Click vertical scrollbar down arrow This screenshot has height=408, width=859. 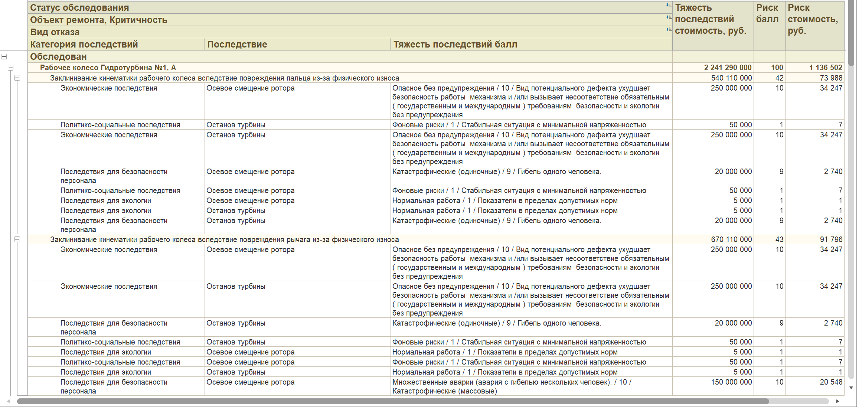pyautogui.click(x=851, y=388)
